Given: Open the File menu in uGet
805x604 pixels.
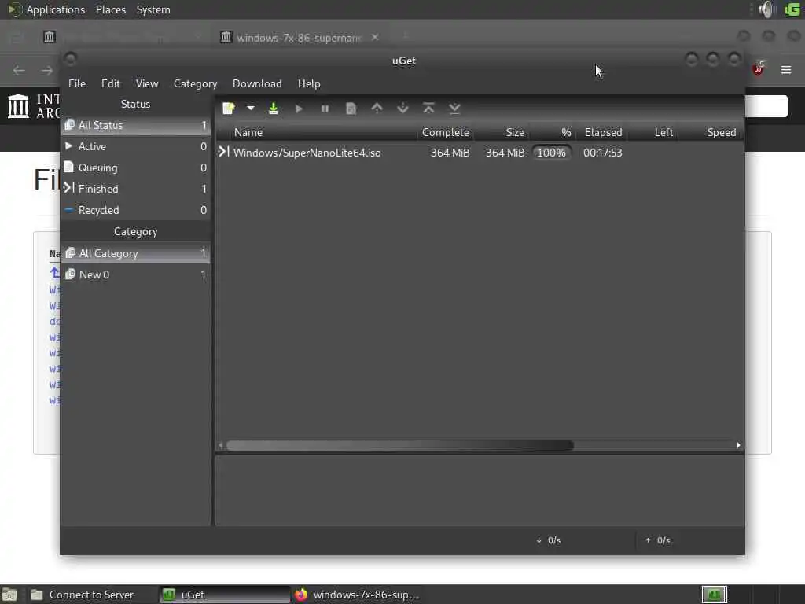Looking at the screenshot, I should [x=77, y=83].
